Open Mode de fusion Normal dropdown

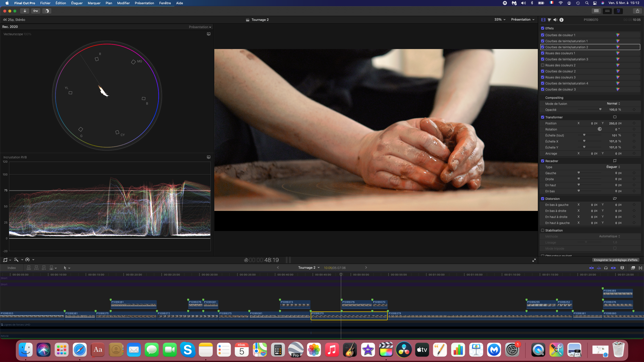click(613, 104)
